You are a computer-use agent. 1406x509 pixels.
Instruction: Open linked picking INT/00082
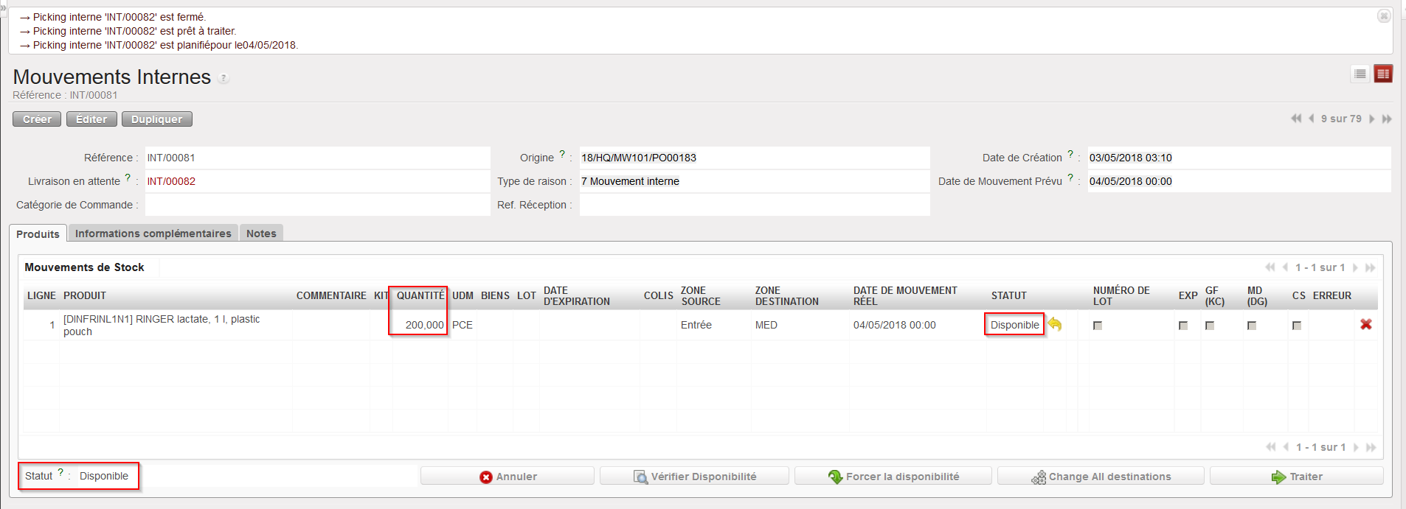point(171,181)
